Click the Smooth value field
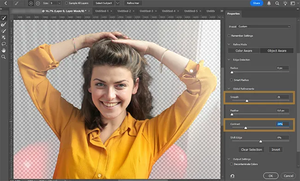This screenshot has width=300, height=181. click(x=282, y=97)
